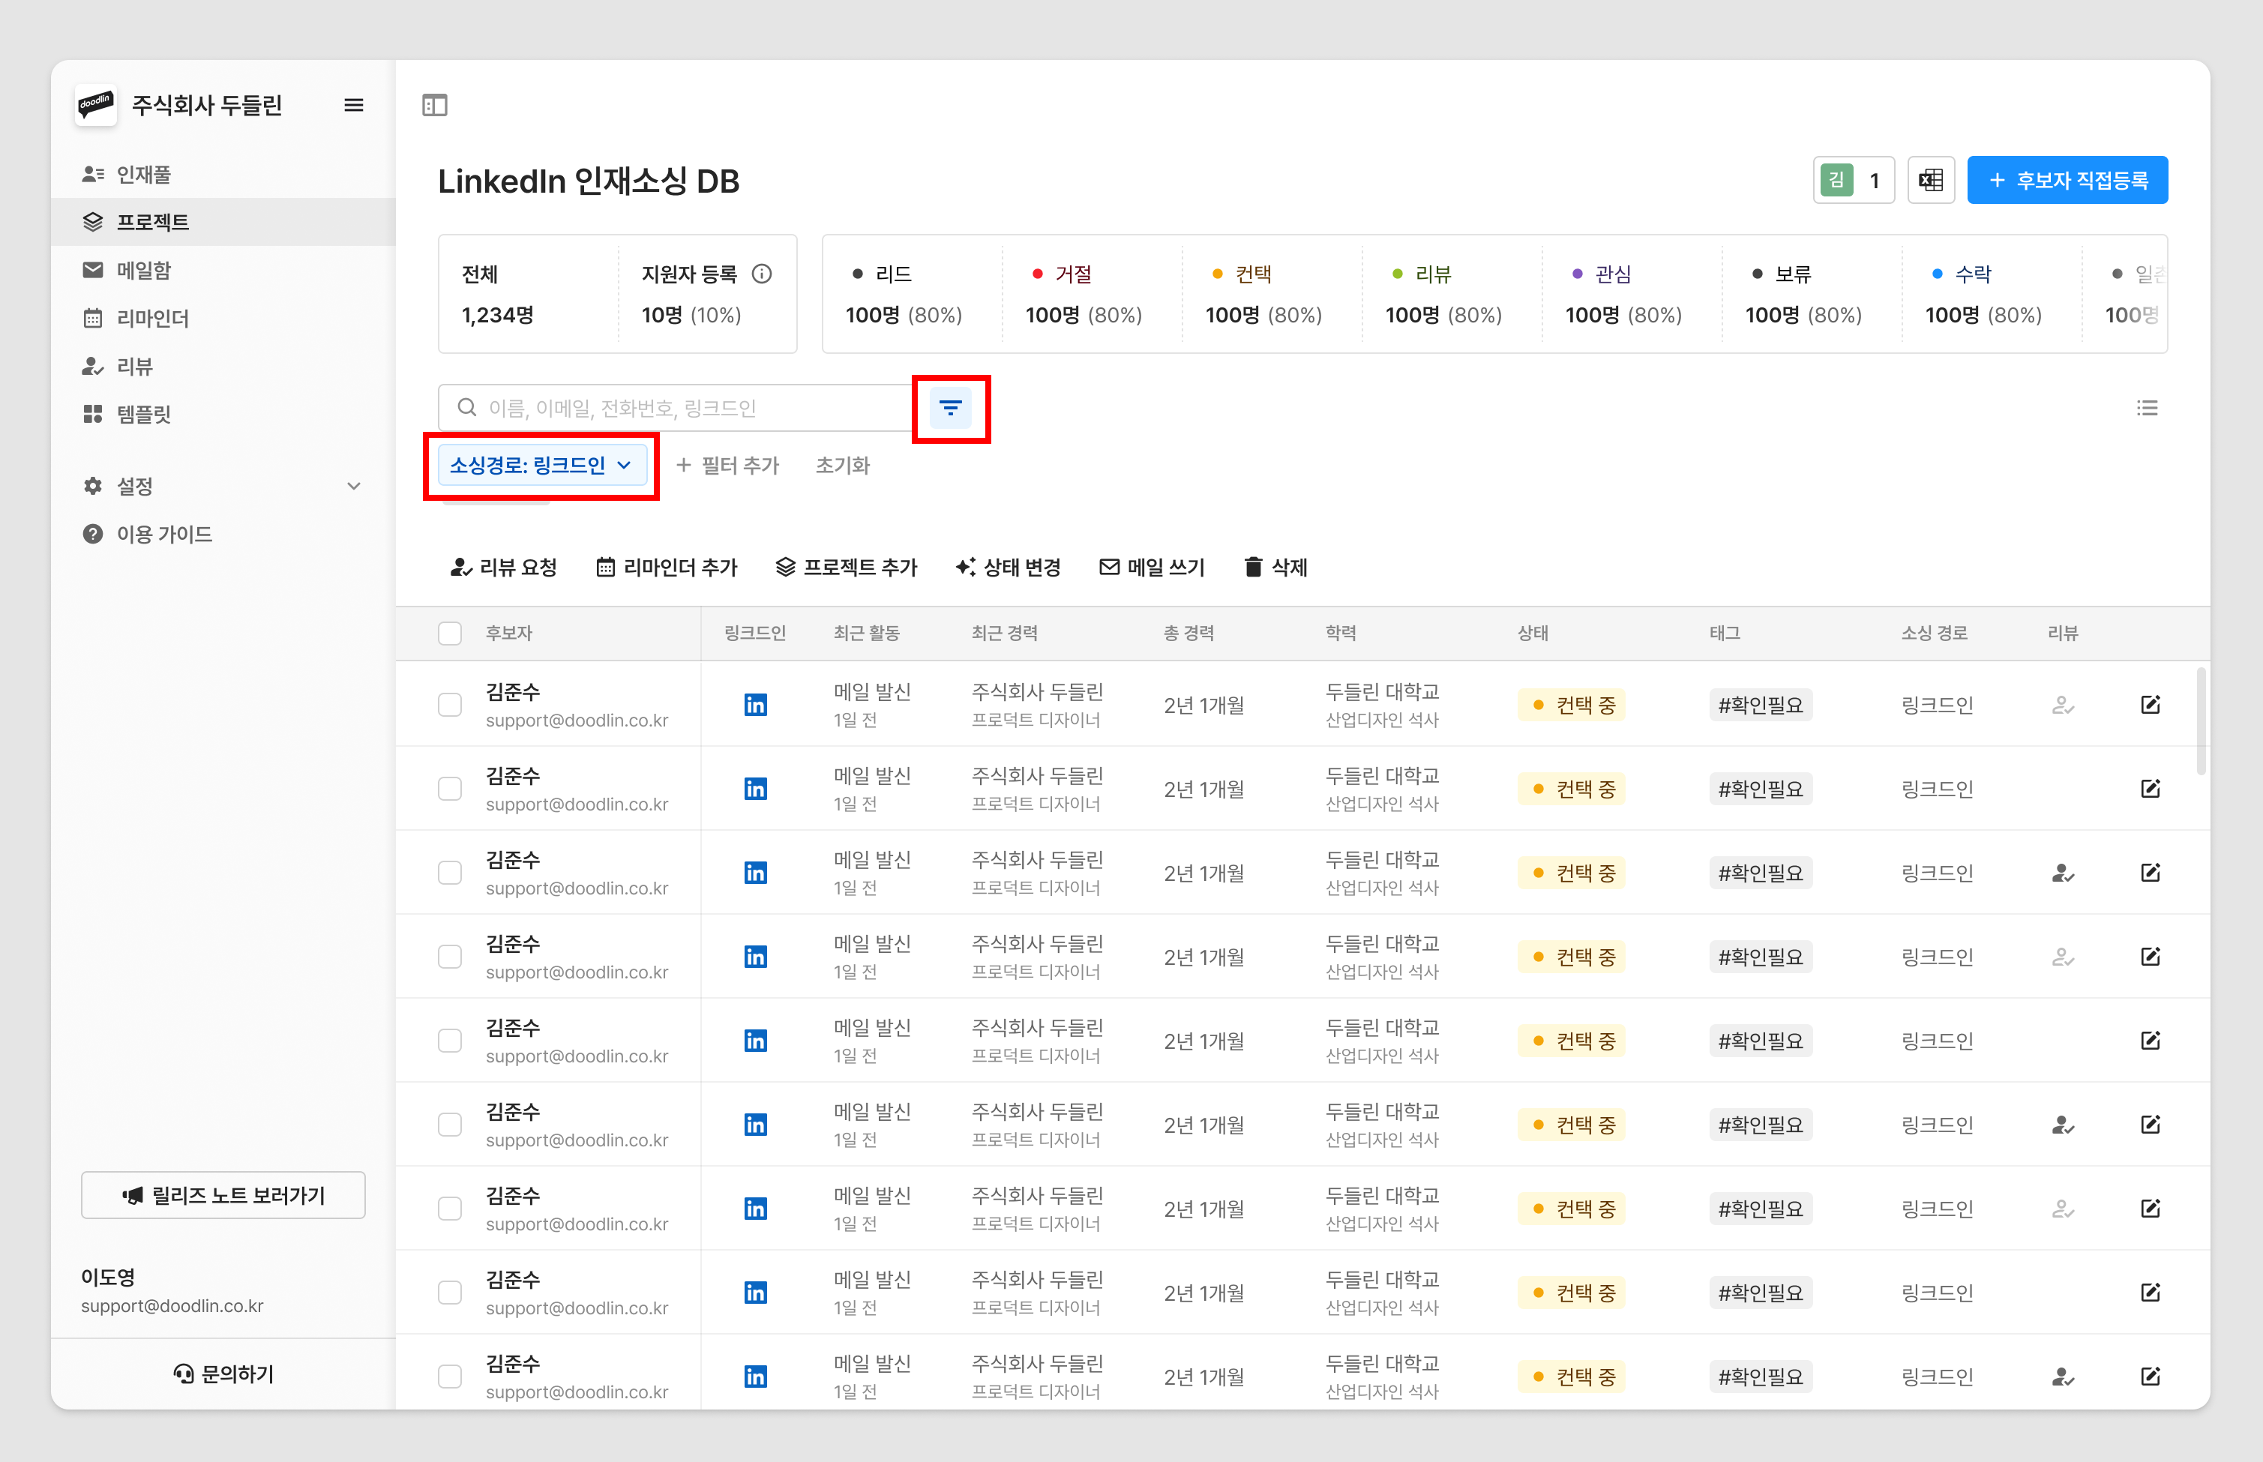Open the hamburger menu beside 주식회사 두들린
The image size is (2263, 1462).
click(x=353, y=106)
